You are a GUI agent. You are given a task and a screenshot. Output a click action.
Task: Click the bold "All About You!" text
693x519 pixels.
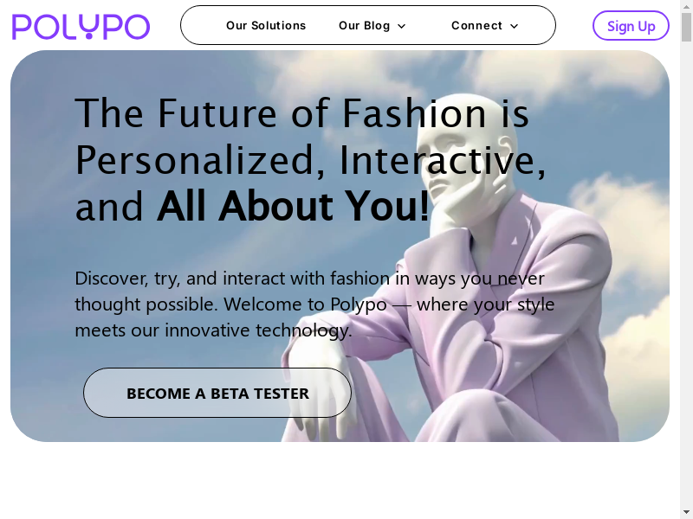pyautogui.click(x=293, y=206)
